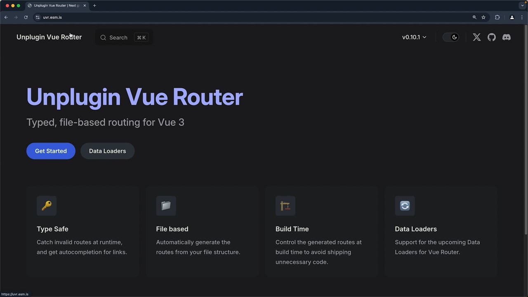Open the GitHub repository icon
This screenshot has height=297, width=528.
[x=492, y=37]
